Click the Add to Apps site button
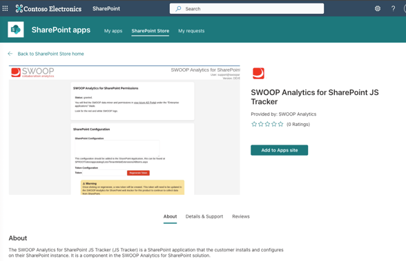 (x=280, y=150)
